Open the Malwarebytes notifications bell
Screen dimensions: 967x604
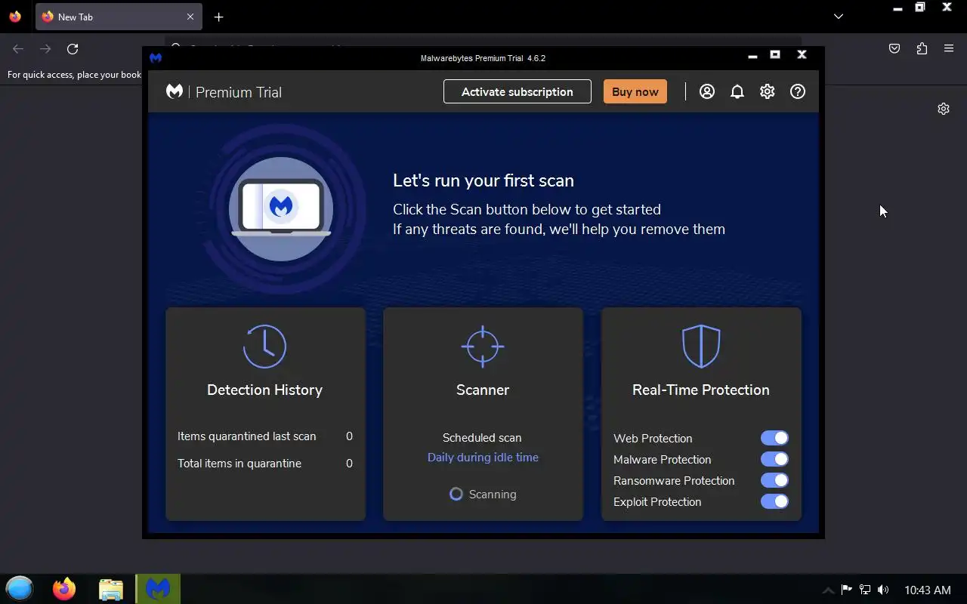(x=737, y=91)
